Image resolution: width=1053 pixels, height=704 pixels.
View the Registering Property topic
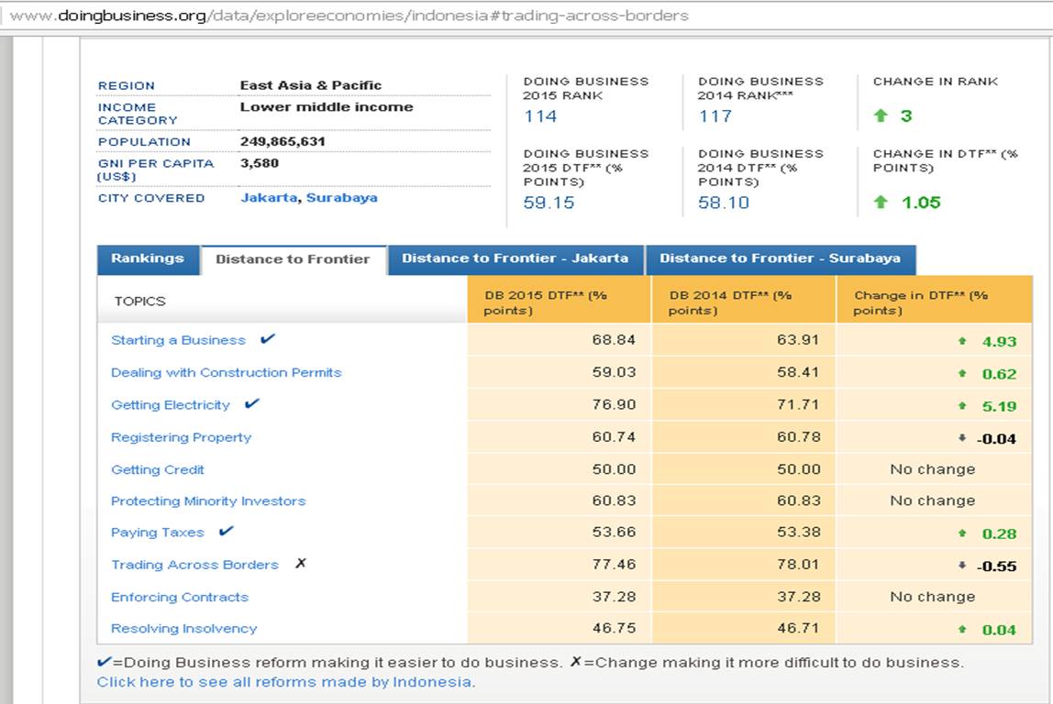(182, 437)
